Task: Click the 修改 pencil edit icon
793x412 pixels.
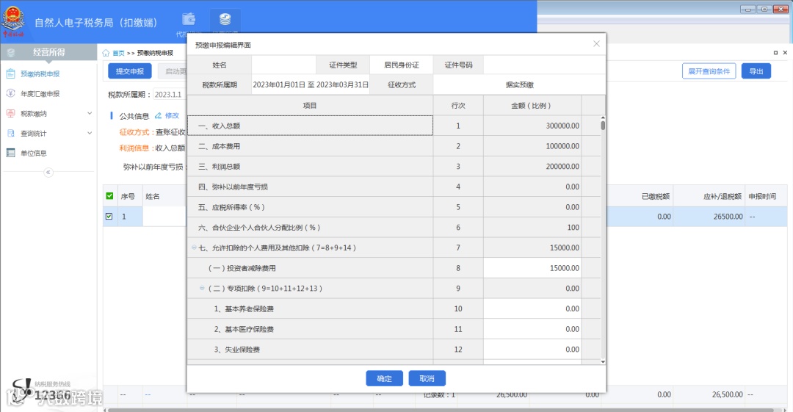Action: point(159,116)
